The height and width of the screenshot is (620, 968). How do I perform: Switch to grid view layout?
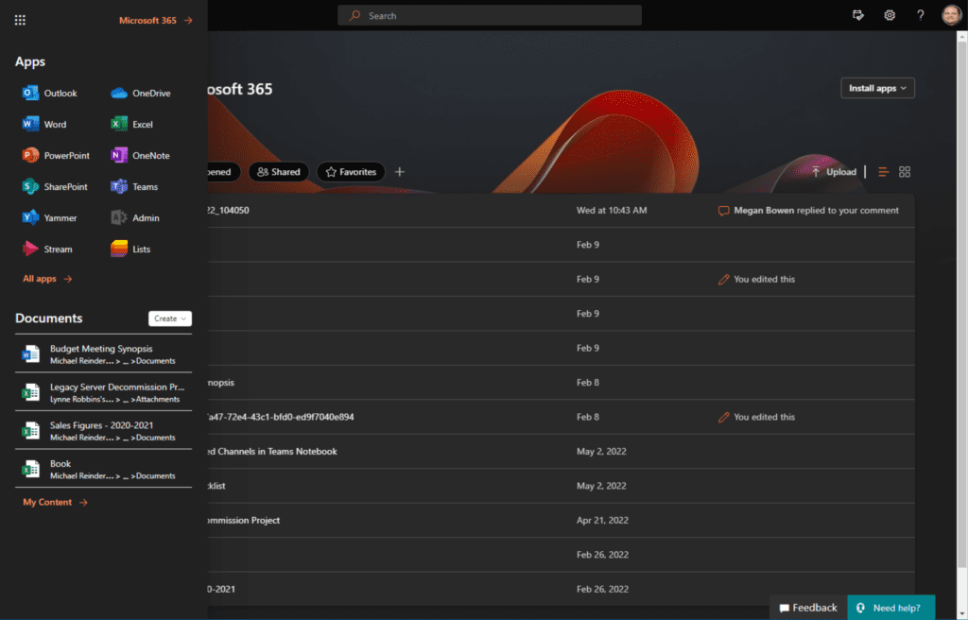(905, 172)
